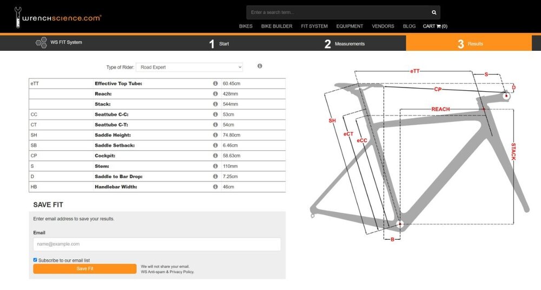Click info icon next to Stem
Image resolution: width=541 pixels, height=290 pixels.
[x=215, y=166]
